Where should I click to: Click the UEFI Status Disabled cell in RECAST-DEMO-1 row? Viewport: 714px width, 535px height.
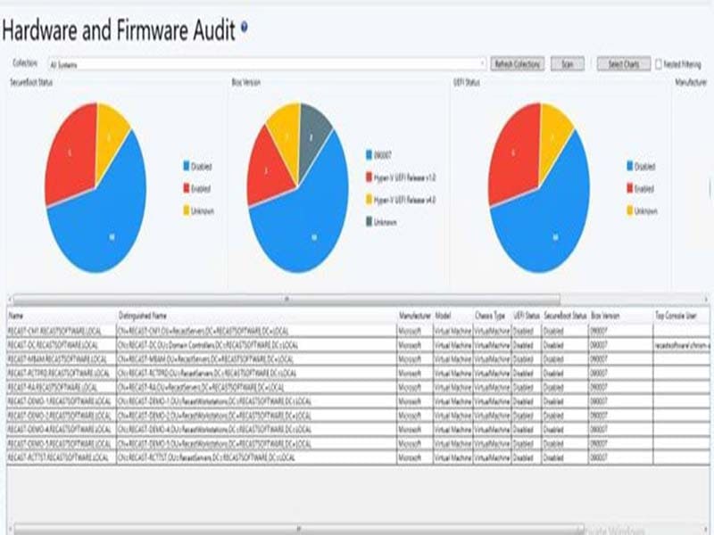(x=527, y=402)
